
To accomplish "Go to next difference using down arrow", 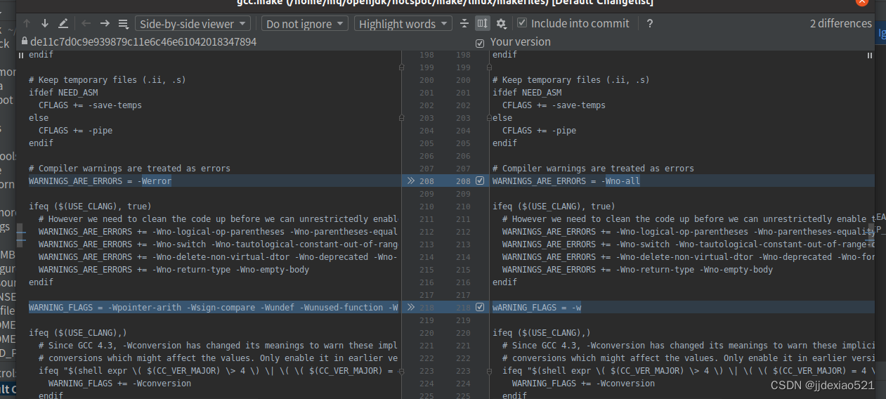I will pos(45,23).
